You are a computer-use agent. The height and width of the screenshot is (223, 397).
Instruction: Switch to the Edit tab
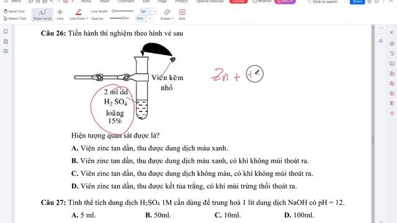(146, 1)
